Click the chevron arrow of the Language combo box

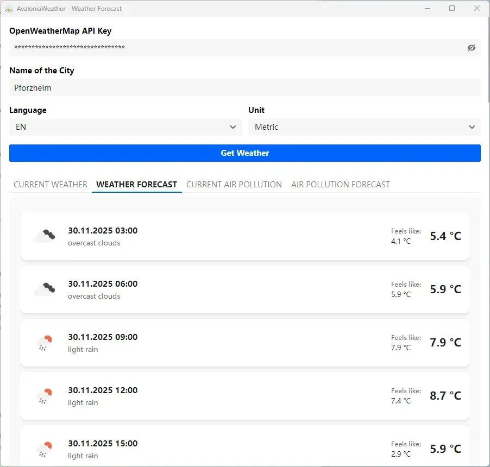click(x=233, y=127)
